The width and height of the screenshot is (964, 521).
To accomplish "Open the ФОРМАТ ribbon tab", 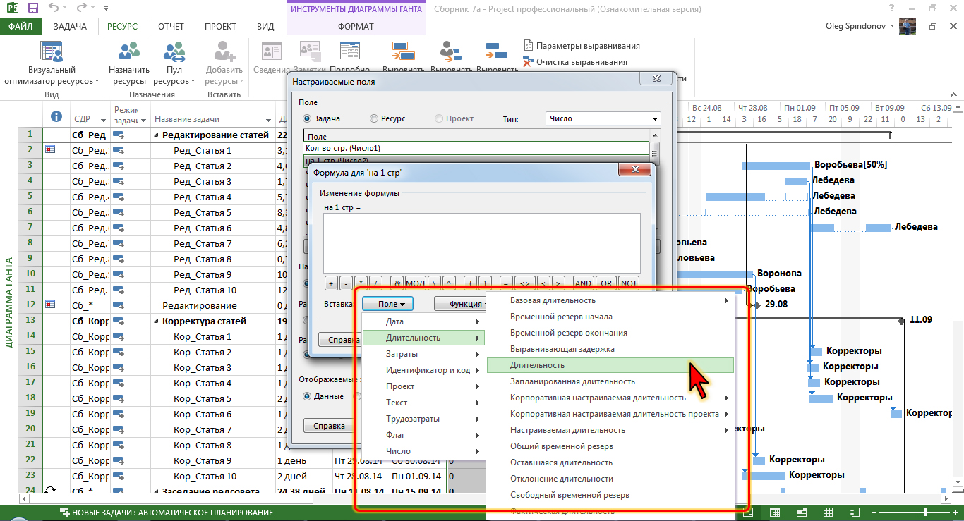I will [x=356, y=26].
